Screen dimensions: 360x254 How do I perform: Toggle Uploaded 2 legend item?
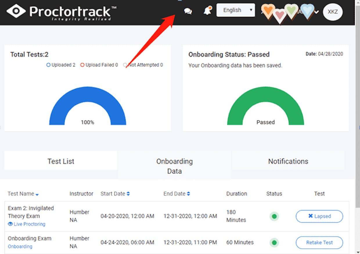pyautogui.click(x=61, y=65)
